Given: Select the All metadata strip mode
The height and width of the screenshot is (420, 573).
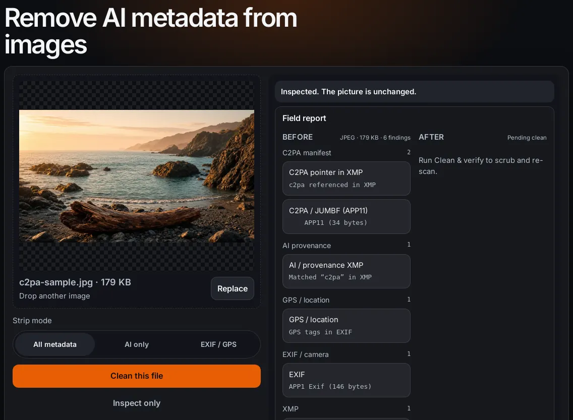Looking at the screenshot, I should coord(55,344).
